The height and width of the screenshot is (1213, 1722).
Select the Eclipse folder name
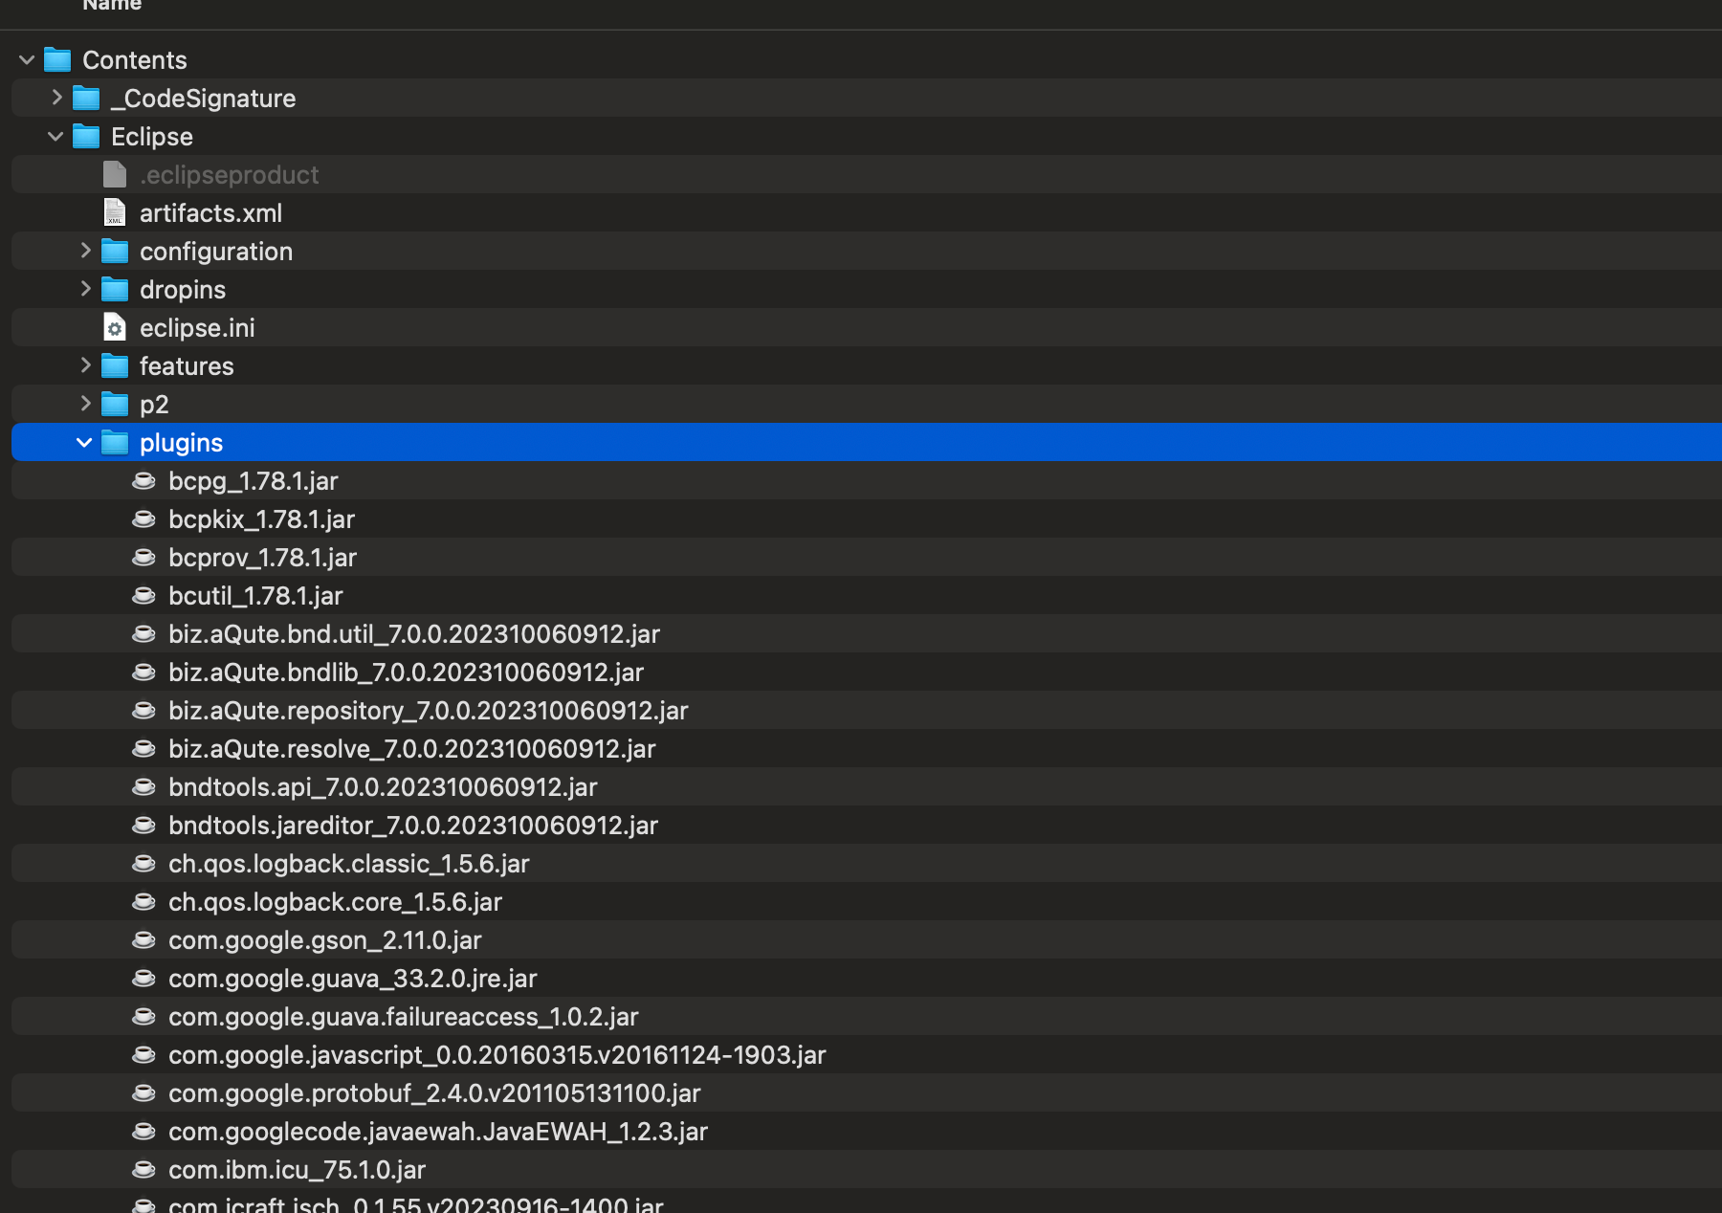[x=152, y=137]
